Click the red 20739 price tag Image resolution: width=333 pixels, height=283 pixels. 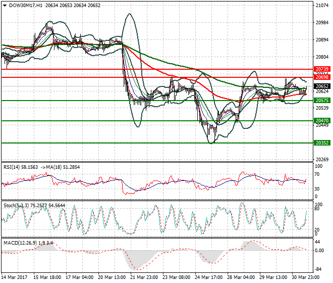tap(322, 69)
